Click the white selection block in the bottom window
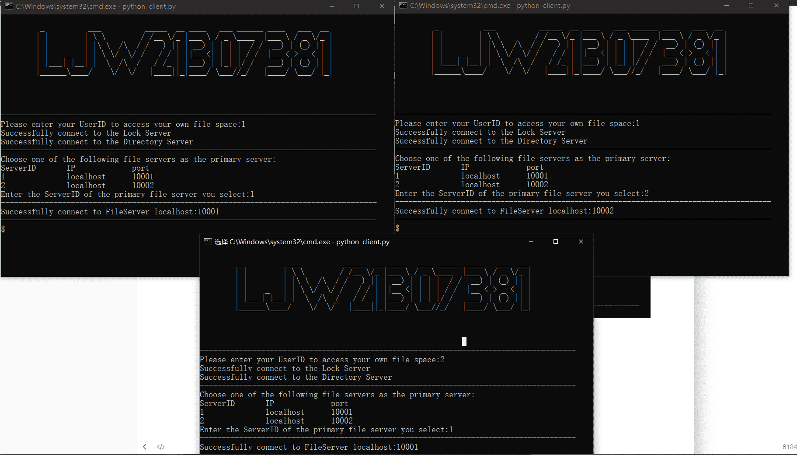 coord(464,342)
